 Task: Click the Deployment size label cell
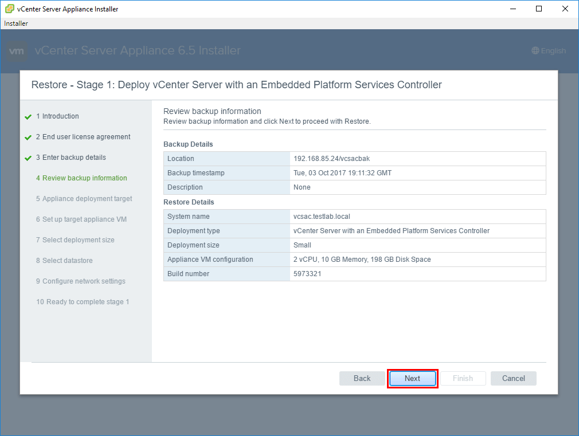(x=226, y=246)
